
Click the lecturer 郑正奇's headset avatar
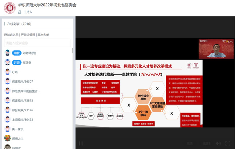pos(7,62)
